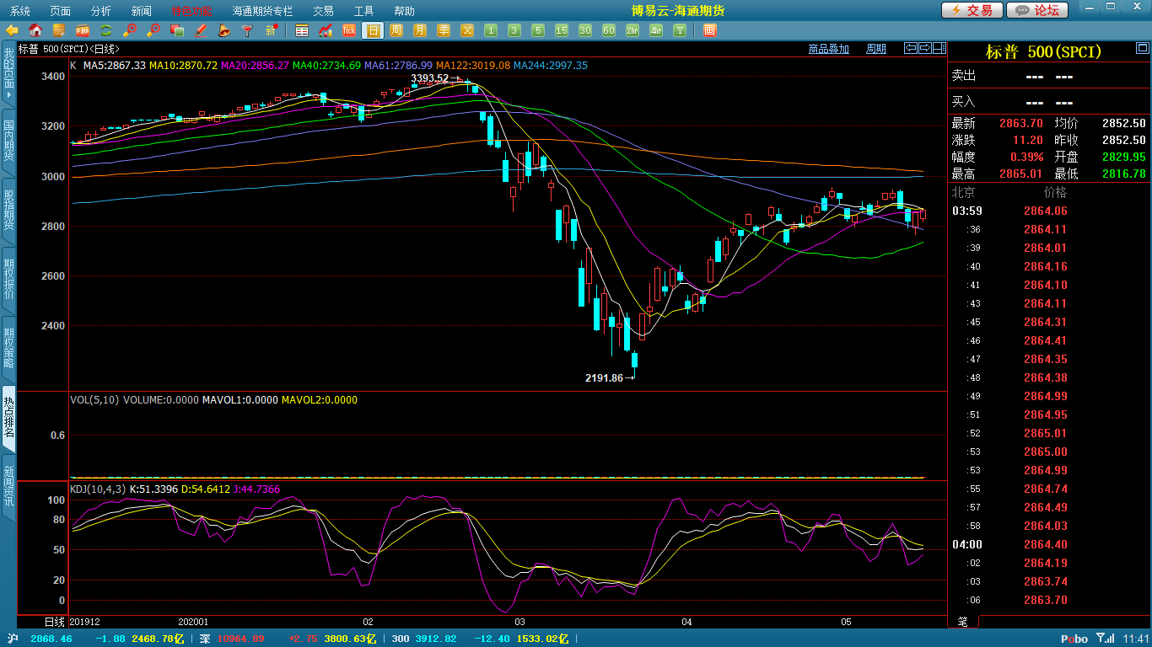Open the 新闻资讯 side tab
Image resolution: width=1152 pixels, height=647 pixels.
coord(8,486)
